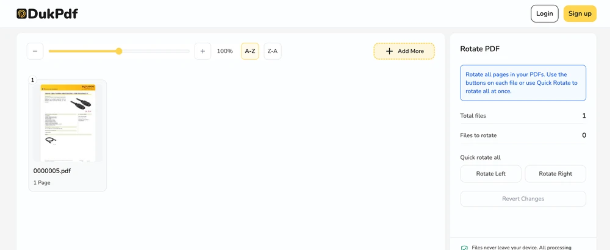The image size is (610, 250).
Task: Click the unfilled part of the zoom slider track
Action: click(x=156, y=51)
